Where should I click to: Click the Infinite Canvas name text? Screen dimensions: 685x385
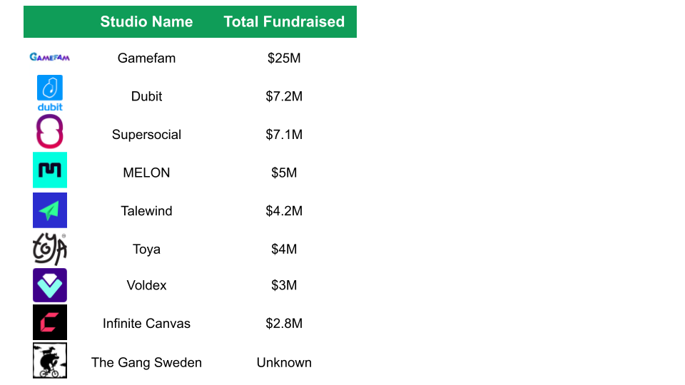click(146, 324)
